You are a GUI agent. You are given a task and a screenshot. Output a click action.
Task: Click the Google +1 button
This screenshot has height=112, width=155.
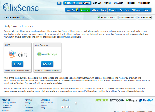(x=63, y=107)
